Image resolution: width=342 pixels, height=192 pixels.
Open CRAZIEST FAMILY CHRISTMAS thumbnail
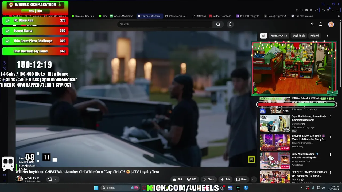tap(275, 177)
